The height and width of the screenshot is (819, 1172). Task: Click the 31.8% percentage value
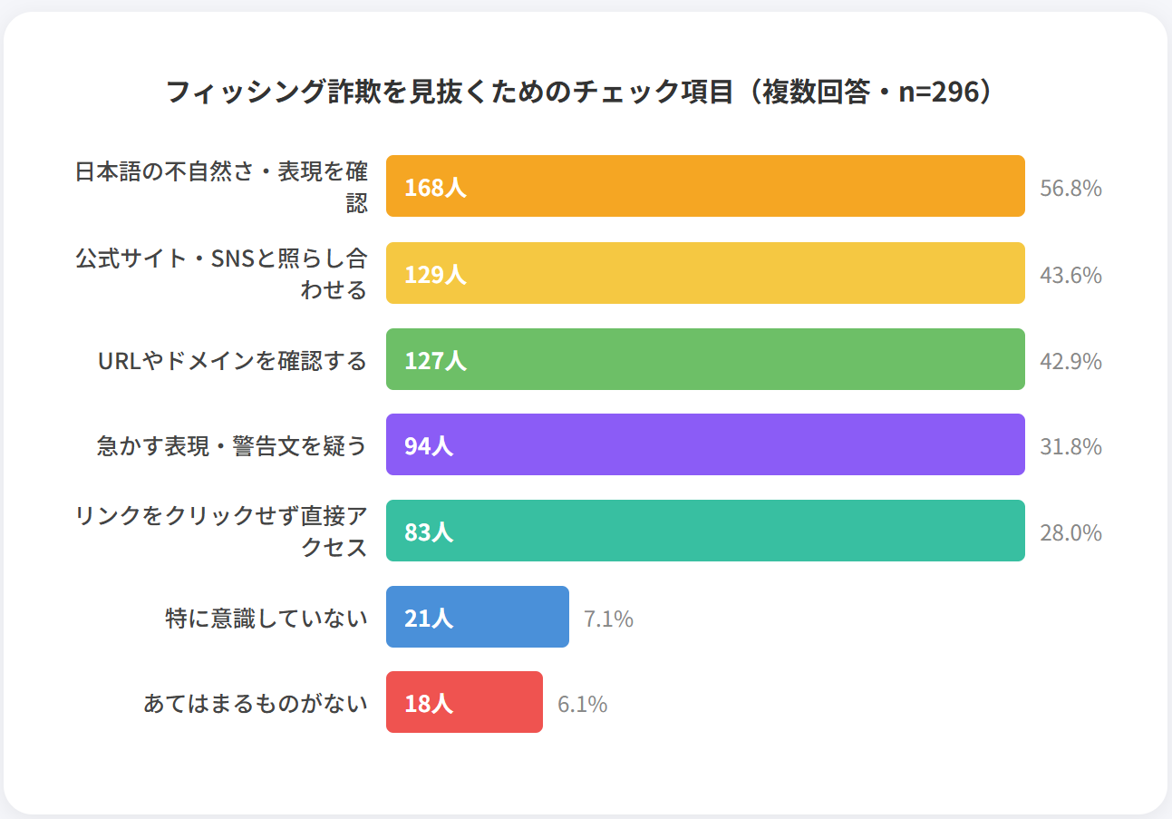(x=1070, y=446)
